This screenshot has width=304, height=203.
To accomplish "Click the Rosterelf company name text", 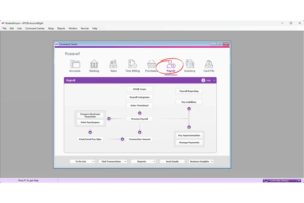I will pyautogui.click(x=72, y=54).
